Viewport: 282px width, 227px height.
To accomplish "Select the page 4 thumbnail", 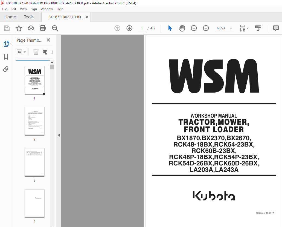I will pos(34,203).
